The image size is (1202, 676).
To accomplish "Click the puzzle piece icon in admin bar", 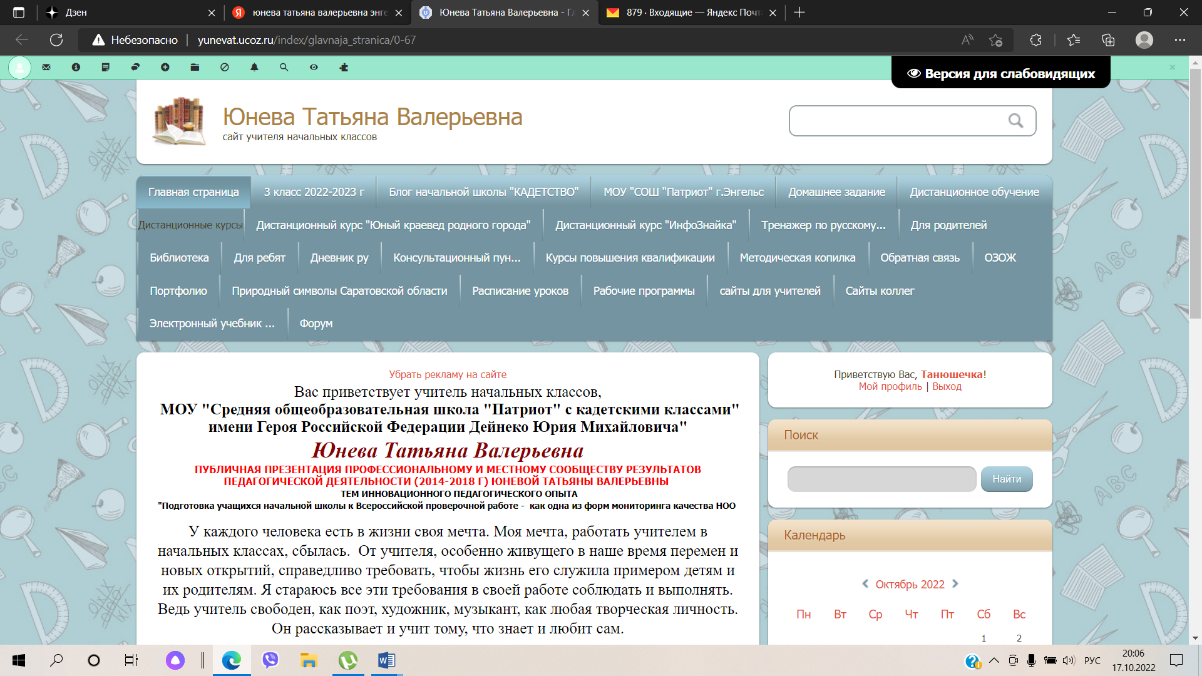I will point(344,68).
